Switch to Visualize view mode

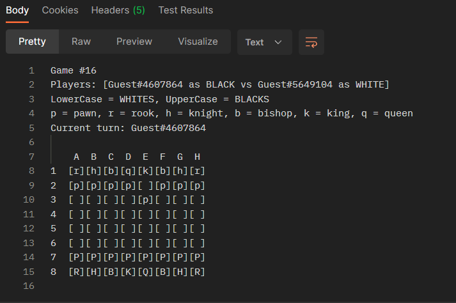(198, 42)
